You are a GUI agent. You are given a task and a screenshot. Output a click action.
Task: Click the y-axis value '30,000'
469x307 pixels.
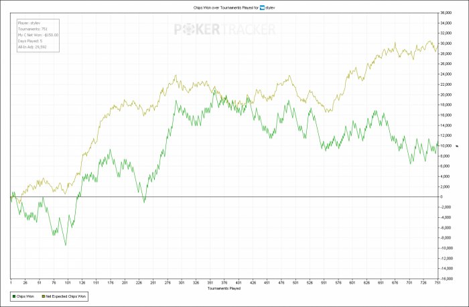click(x=446, y=44)
